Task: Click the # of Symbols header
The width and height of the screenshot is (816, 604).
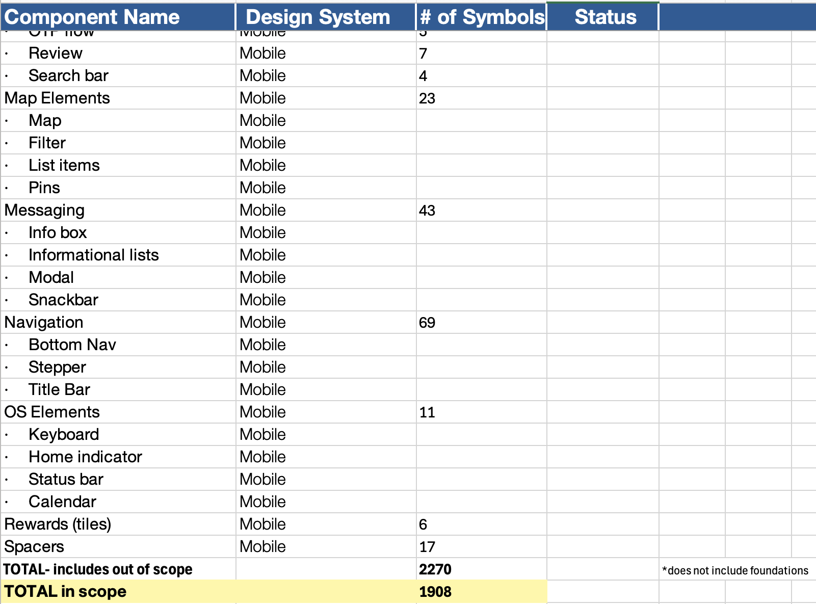Action: tap(481, 17)
